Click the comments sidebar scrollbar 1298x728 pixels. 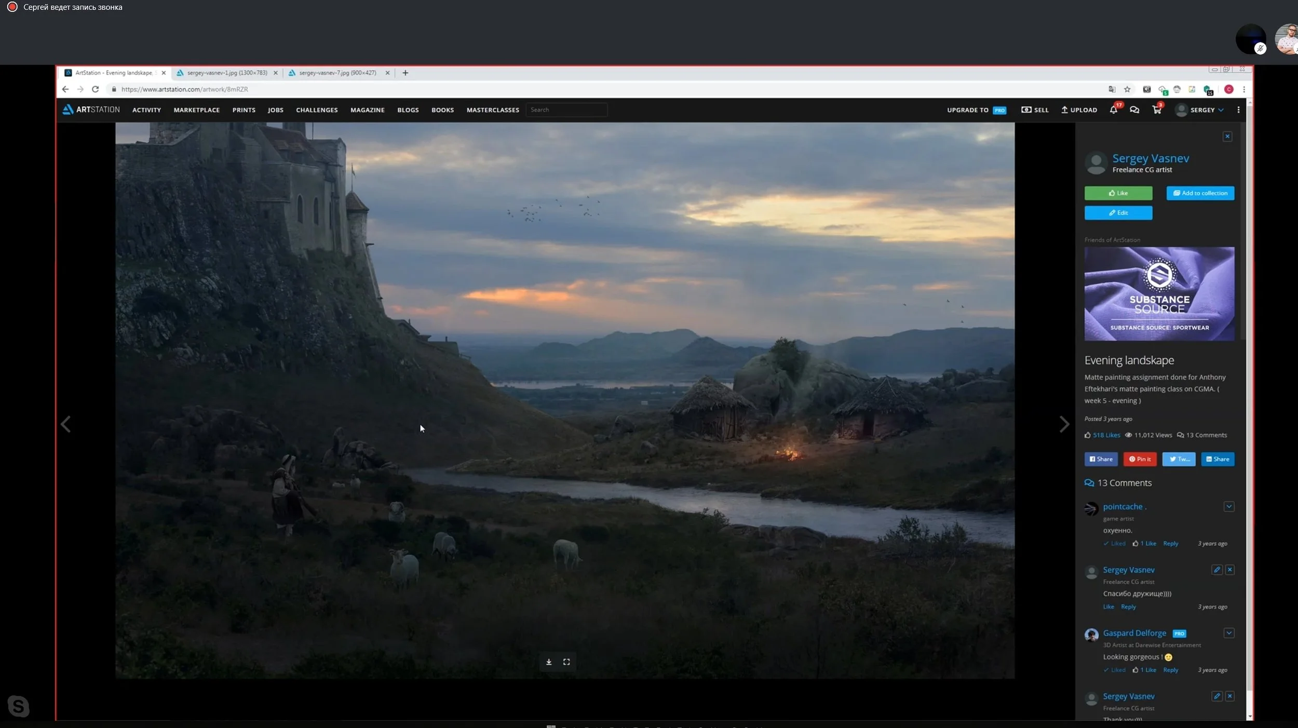[1242, 231]
